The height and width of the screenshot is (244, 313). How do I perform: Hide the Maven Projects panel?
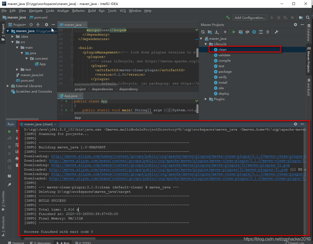(x=302, y=25)
